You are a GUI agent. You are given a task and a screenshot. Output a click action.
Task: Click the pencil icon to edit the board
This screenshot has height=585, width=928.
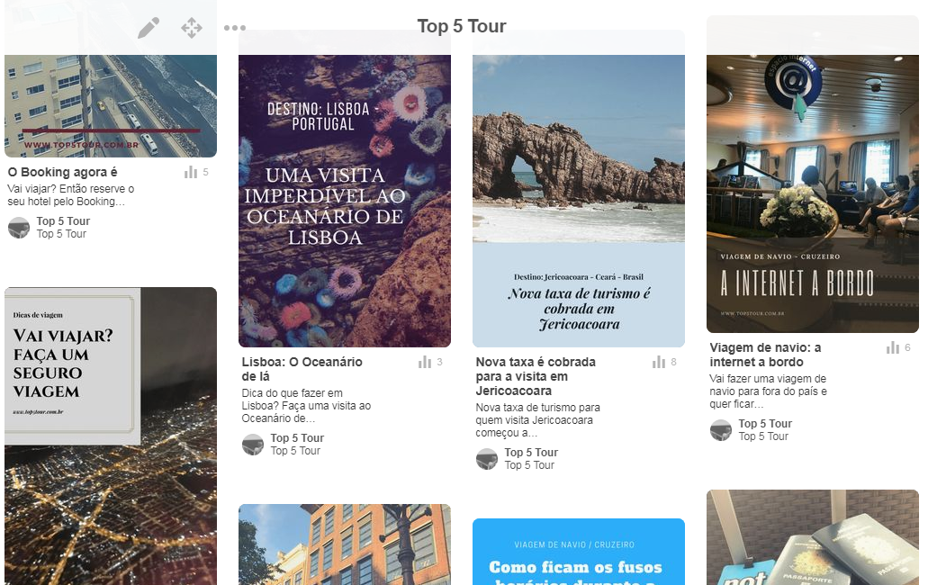147,28
